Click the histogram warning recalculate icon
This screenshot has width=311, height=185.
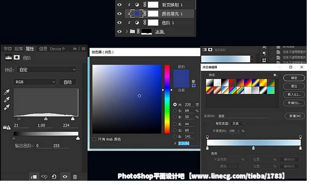[7, 127]
